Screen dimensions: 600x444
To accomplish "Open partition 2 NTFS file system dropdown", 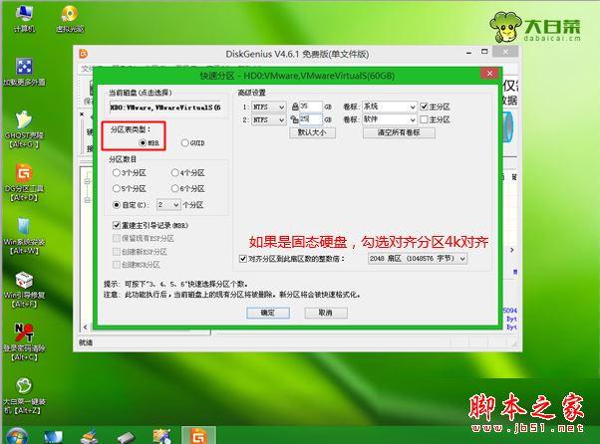I will click(269, 120).
